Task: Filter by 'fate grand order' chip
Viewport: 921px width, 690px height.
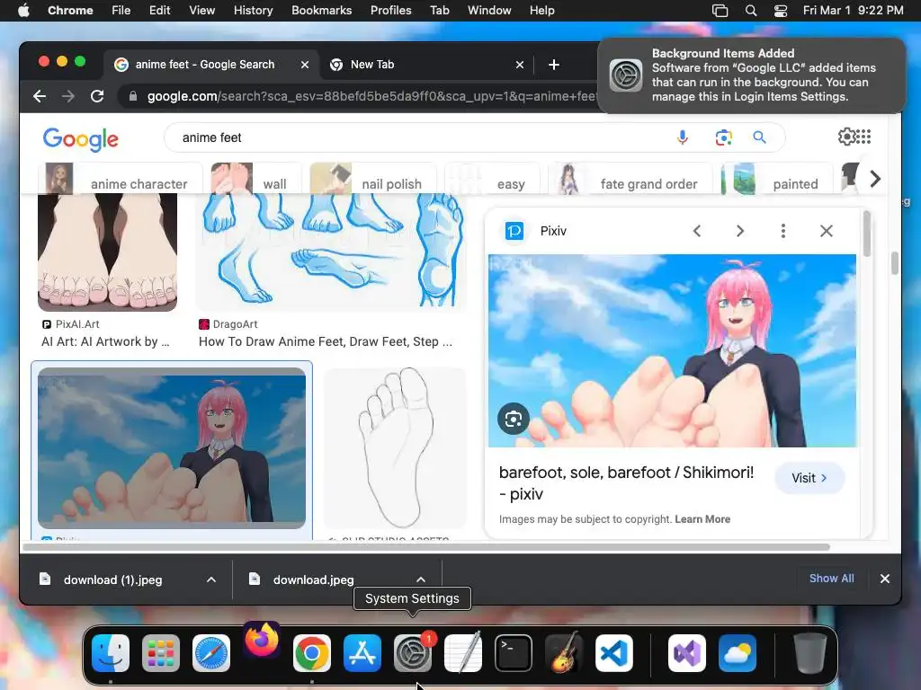Action: click(x=630, y=179)
